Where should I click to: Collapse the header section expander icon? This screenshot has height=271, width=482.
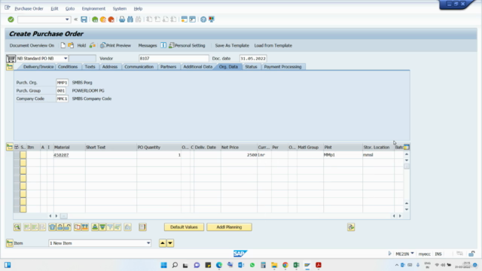(x=10, y=67)
